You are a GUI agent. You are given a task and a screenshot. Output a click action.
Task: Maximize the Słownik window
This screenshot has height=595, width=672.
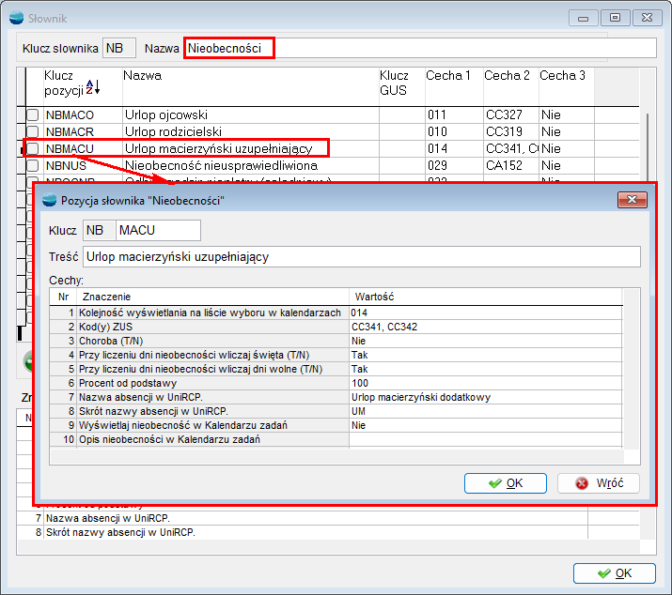coord(615,17)
